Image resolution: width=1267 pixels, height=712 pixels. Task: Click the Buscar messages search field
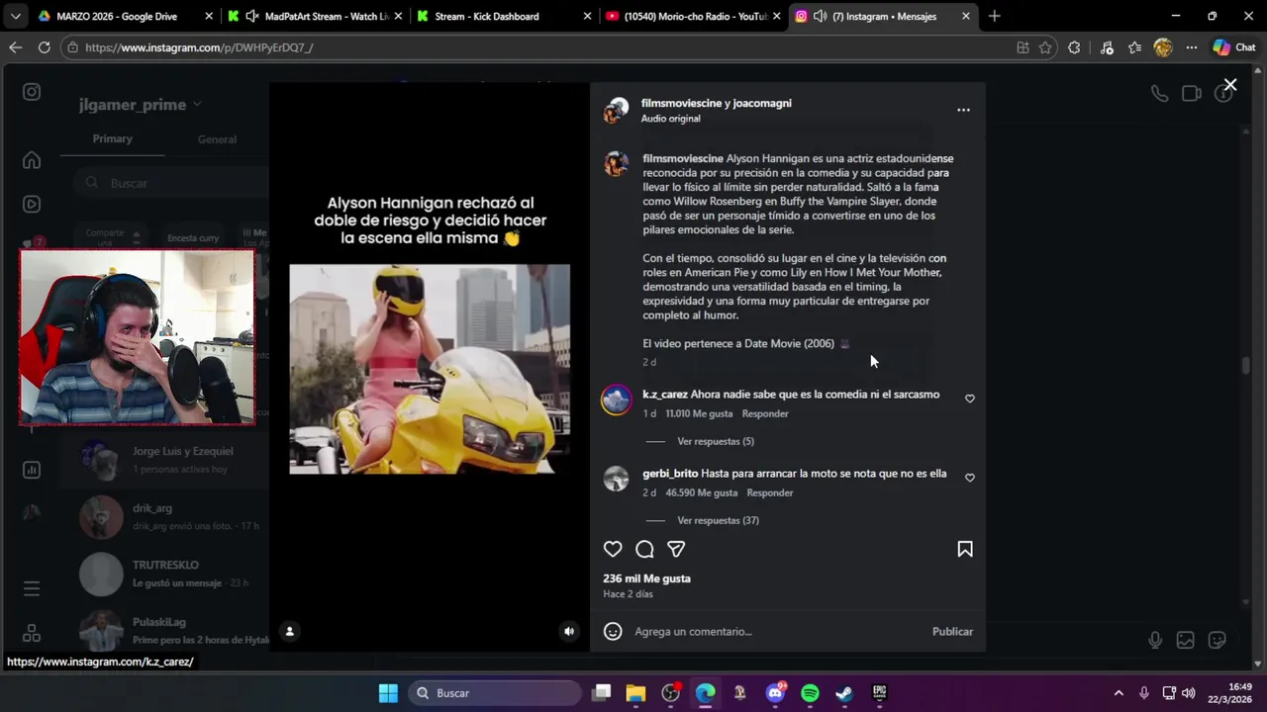coord(173,183)
